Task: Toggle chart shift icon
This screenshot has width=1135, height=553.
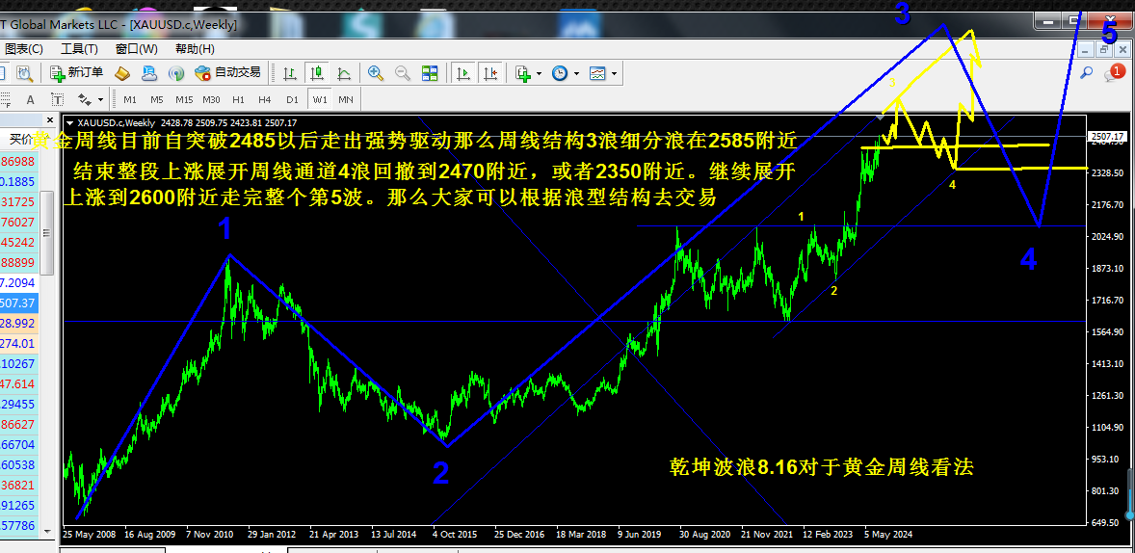Action: 491,73
